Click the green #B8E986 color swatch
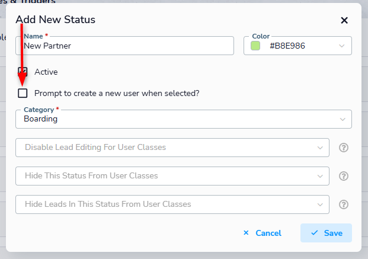 point(255,46)
